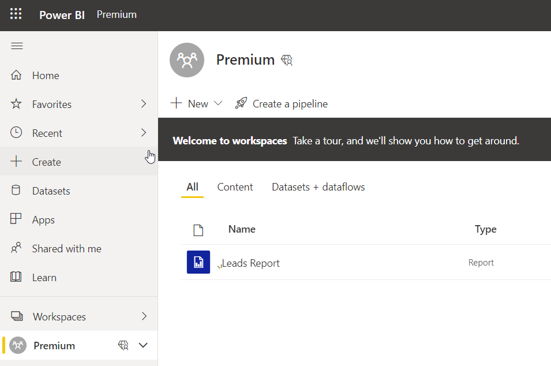Expand the Favorites flyout chevron
The image size is (551, 366).
point(143,104)
